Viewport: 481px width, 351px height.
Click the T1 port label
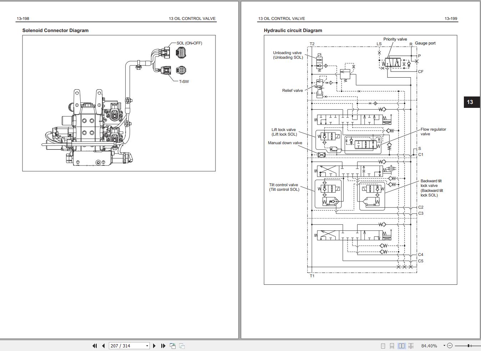tap(312, 276)
